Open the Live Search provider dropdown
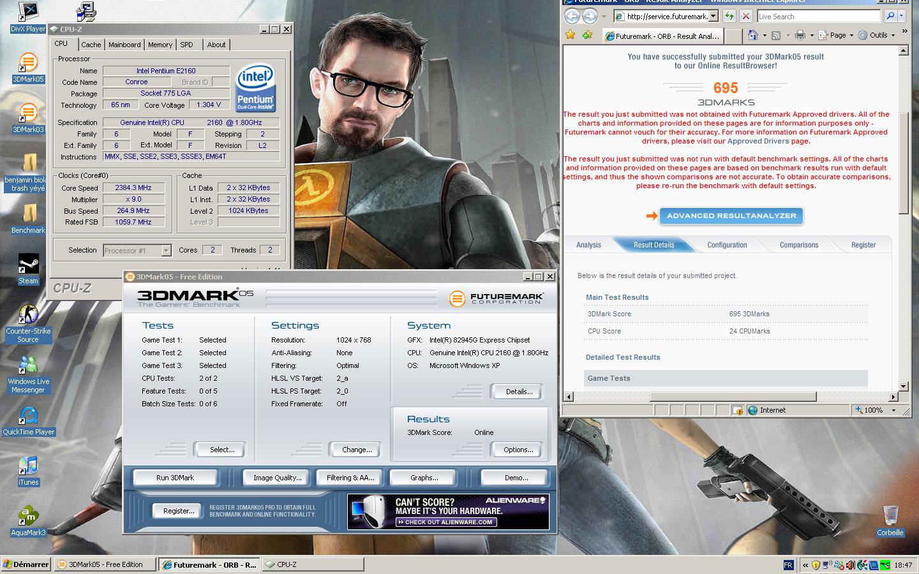The height and width of the screenshot is (574, 919). pos(902,16)
